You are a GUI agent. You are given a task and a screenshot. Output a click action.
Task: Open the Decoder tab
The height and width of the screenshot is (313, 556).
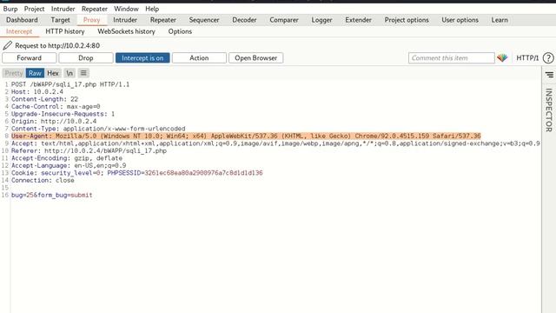(x=244, y=20)
